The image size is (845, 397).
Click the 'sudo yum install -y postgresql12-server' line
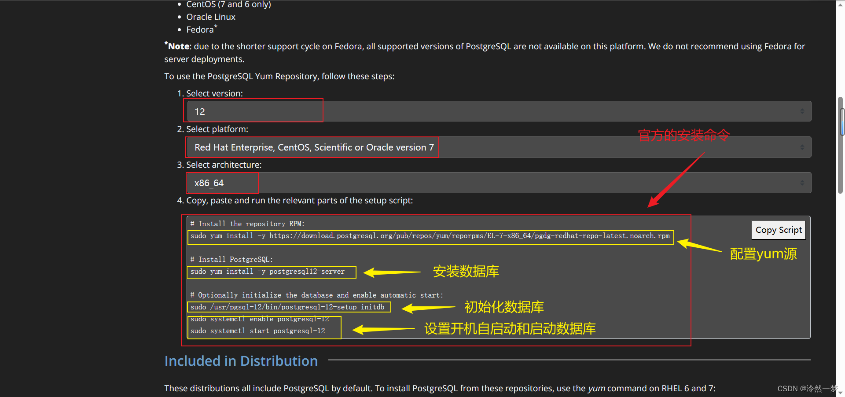[268, 272]
